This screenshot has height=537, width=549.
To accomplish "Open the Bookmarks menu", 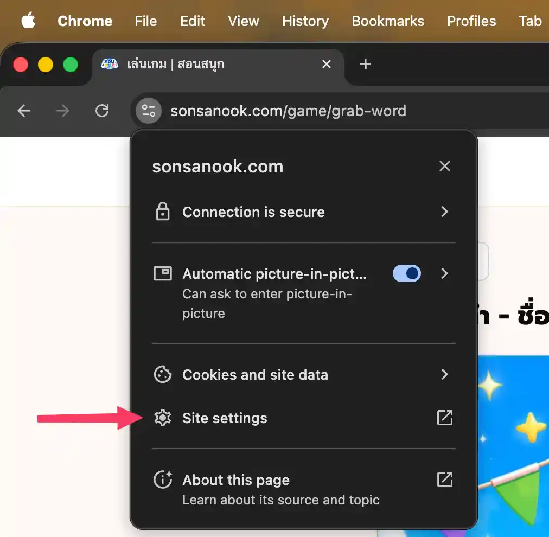I will (x=387, y=21).
